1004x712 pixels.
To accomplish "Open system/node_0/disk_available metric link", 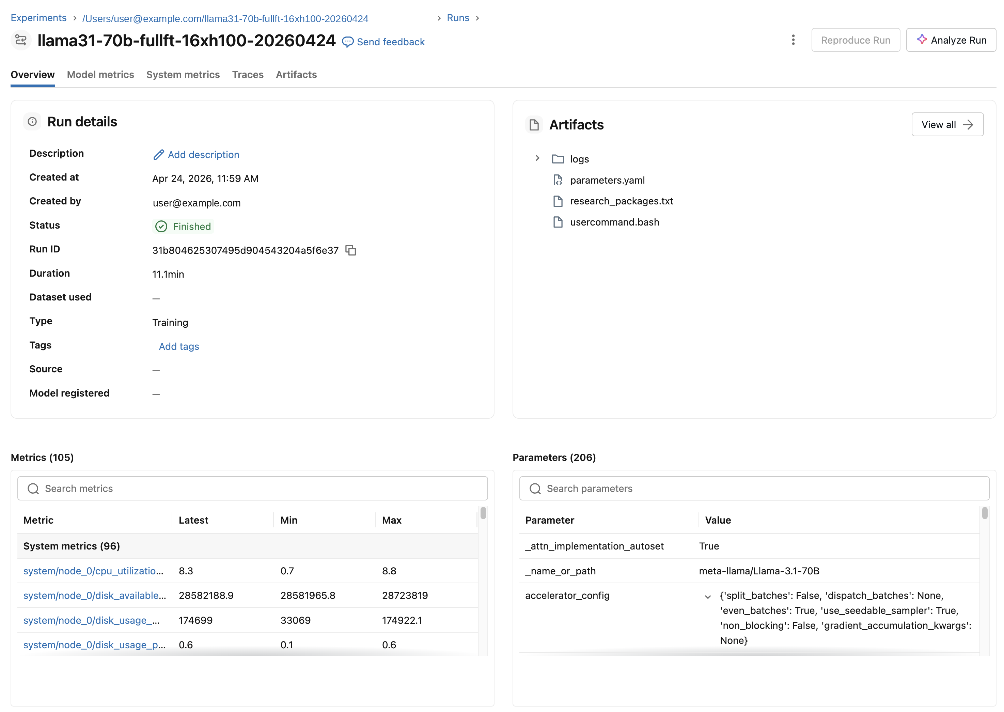I will pos(95,595).
